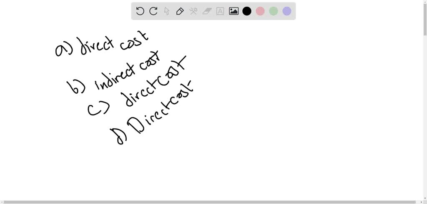The width and height of the screenshot is (427, 204).
Task: Click the vertical scrollbar thumb
Action: click(x=425, y=20)
